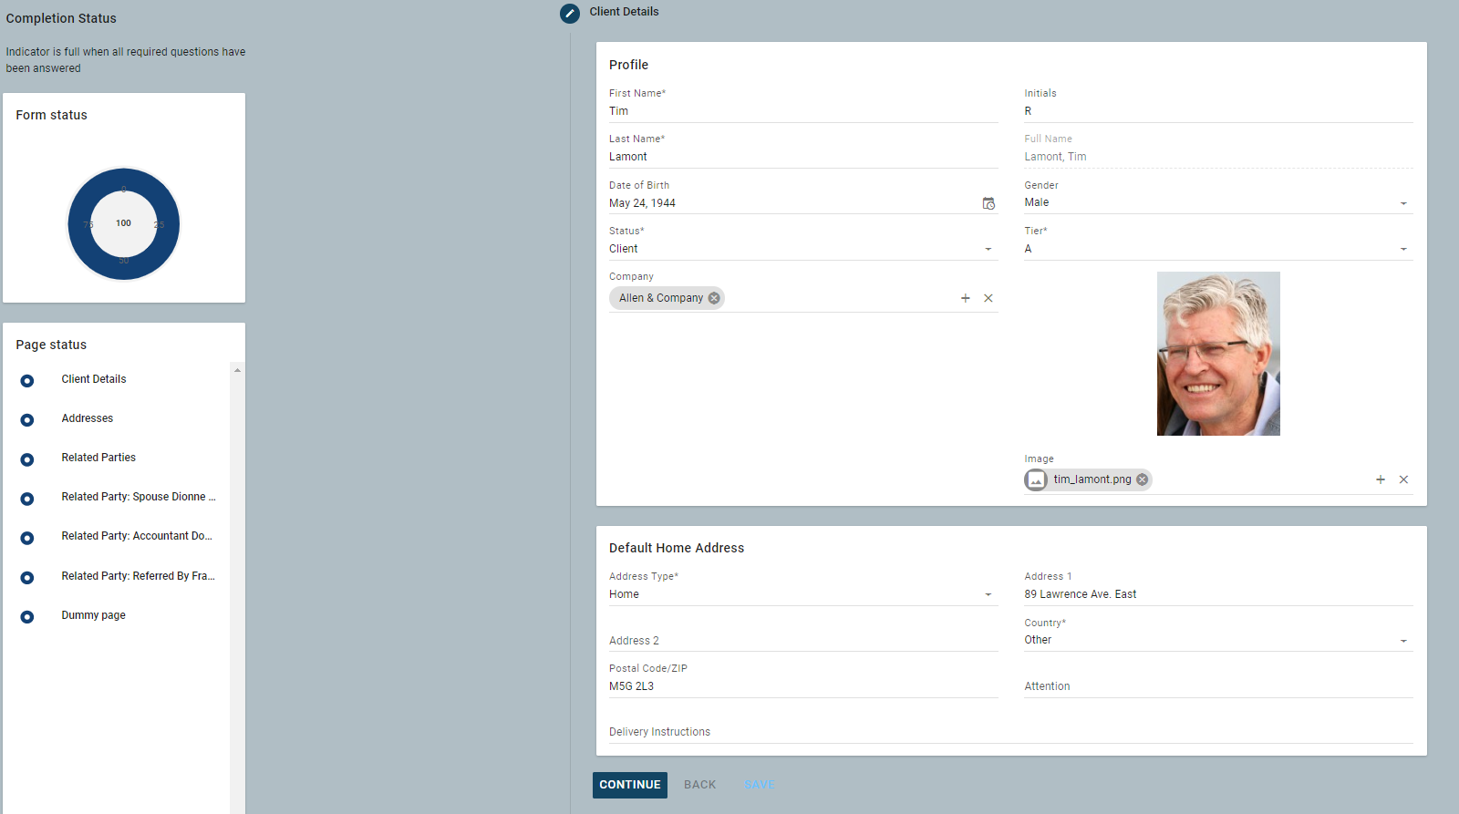This screenshot has height=814, width=1459.
Task: Click the Form status completion donut chart
Action: click(124, 224)
